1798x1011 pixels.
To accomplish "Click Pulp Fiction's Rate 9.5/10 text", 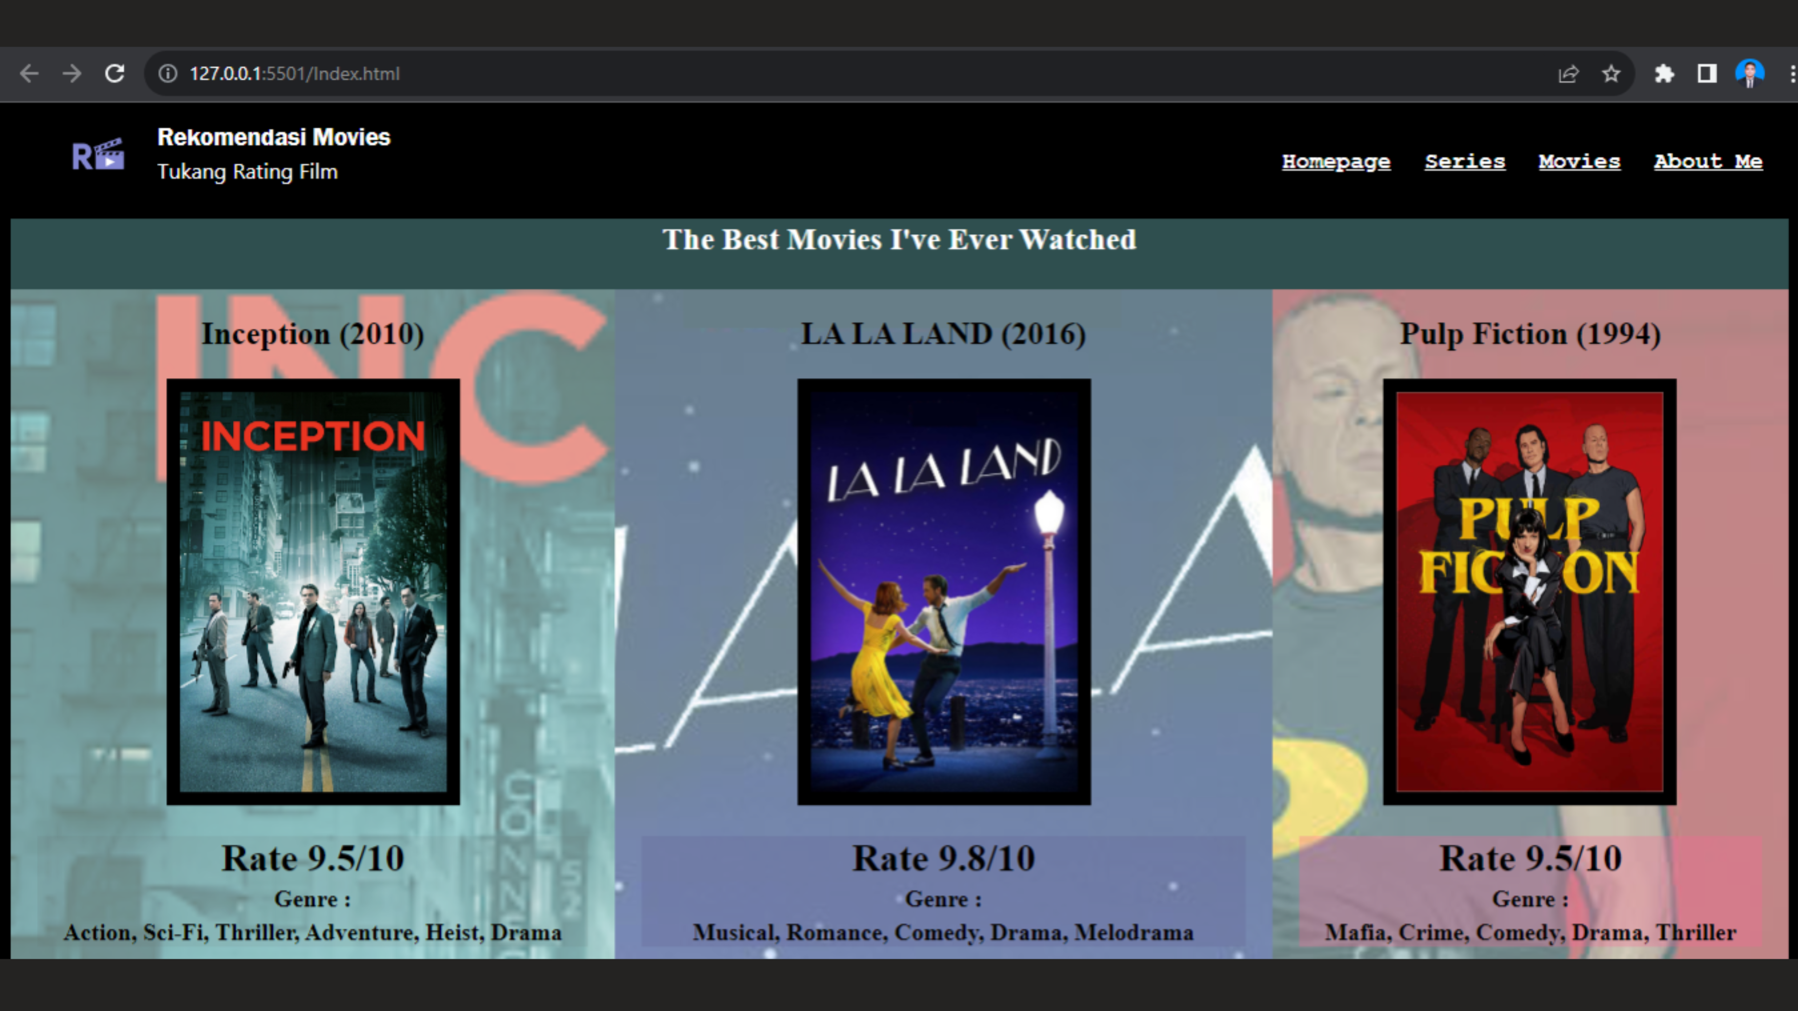I will pos(1530,858).
